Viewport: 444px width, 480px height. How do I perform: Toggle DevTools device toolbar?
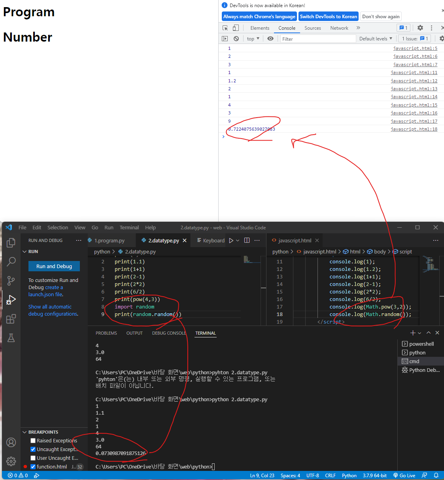236,28
